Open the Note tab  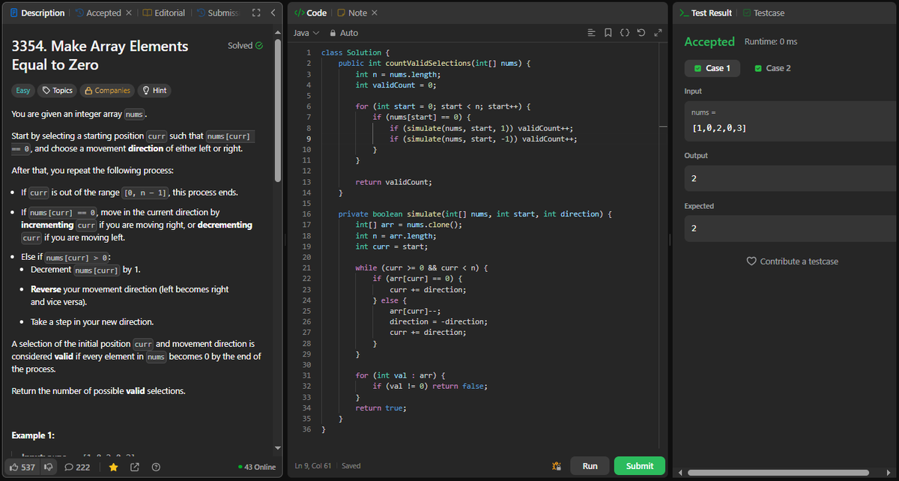pos(352,13)
